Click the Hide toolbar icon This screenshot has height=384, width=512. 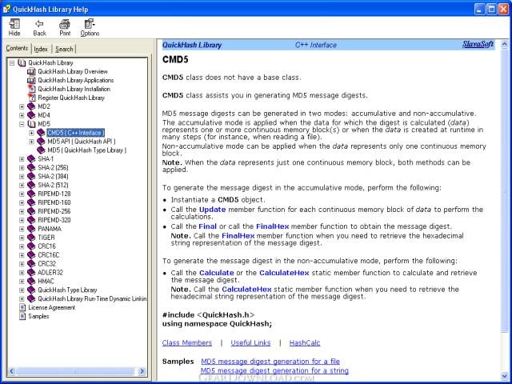click(x=14, y=24)
